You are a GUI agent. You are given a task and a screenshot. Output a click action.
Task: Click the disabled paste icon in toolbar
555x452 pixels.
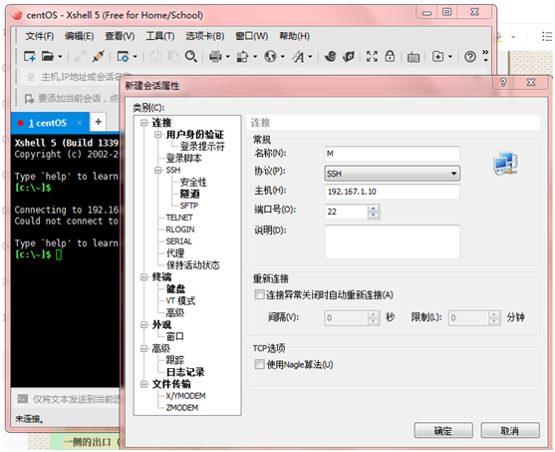click(173, 56)
